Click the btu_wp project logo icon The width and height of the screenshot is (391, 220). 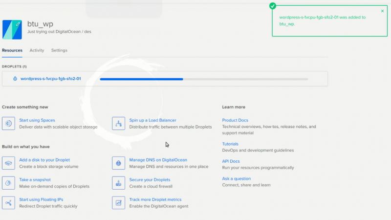(12, 30)
